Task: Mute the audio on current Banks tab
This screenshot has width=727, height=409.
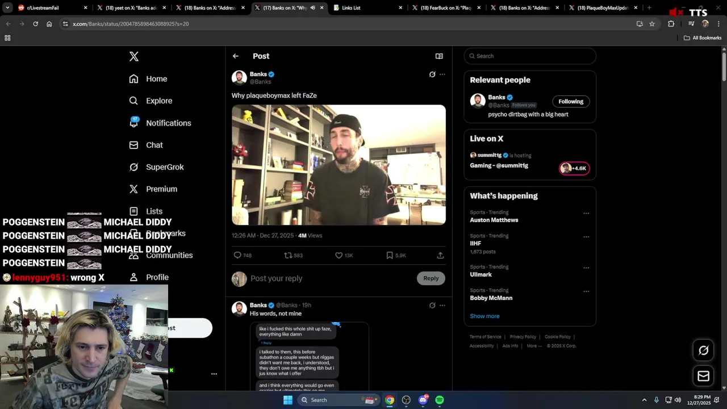Action: [x=312, y=8]
